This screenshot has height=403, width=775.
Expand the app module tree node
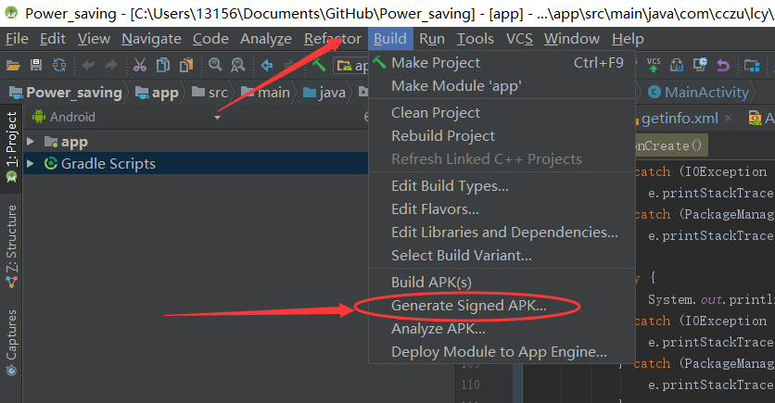(x=31, y=142)
